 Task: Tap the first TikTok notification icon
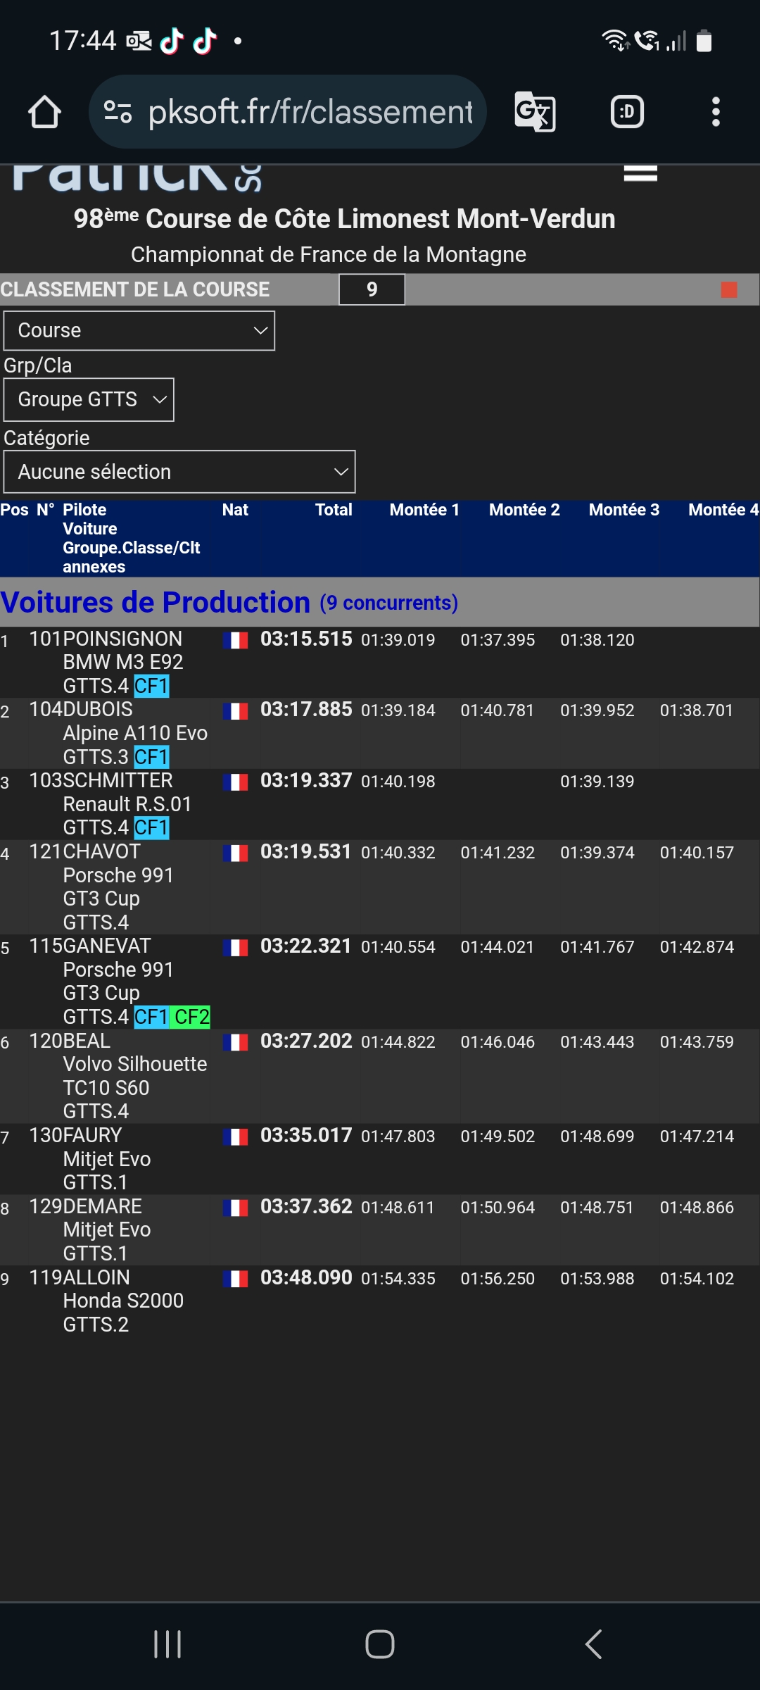pyautogui.click(x=172, y=42)
